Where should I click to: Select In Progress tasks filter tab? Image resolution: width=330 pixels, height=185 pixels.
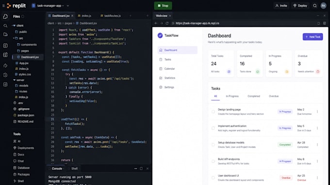point(232,96)
